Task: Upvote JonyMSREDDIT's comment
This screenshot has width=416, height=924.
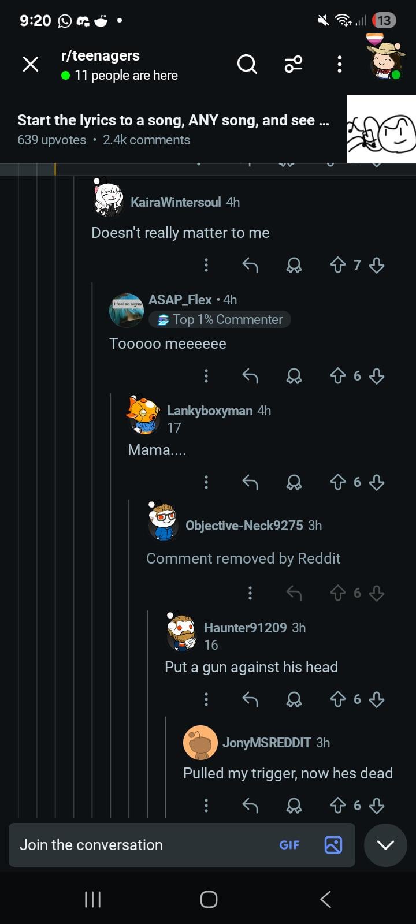Action: tap(337, 806)
